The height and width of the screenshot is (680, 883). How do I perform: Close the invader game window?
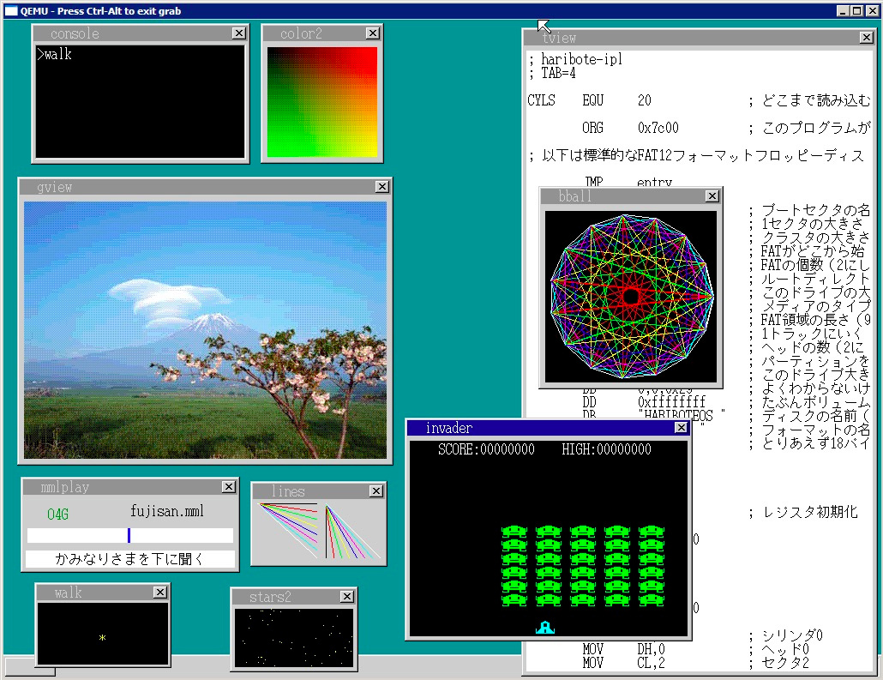tap(681, 428)
